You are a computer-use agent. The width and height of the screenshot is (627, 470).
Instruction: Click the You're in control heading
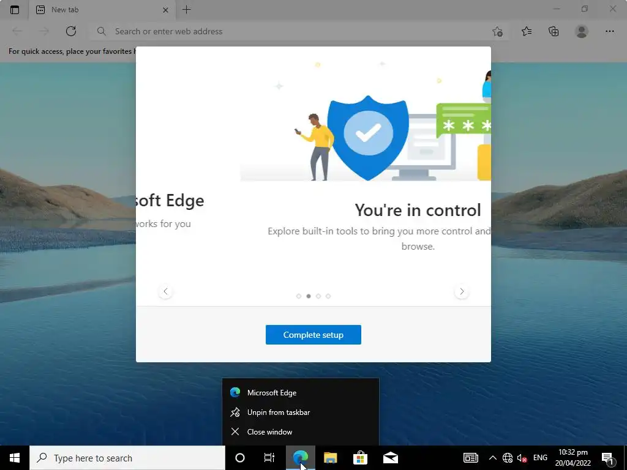(418, 211)
